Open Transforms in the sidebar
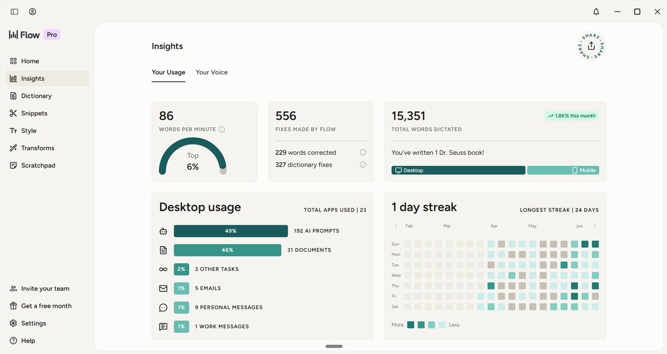667x354 pixels. (x=47, y=148)
